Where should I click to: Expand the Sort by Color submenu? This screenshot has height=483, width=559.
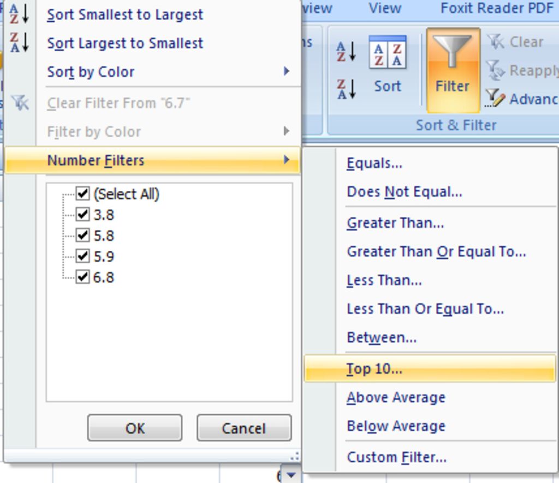pos(153,72)
